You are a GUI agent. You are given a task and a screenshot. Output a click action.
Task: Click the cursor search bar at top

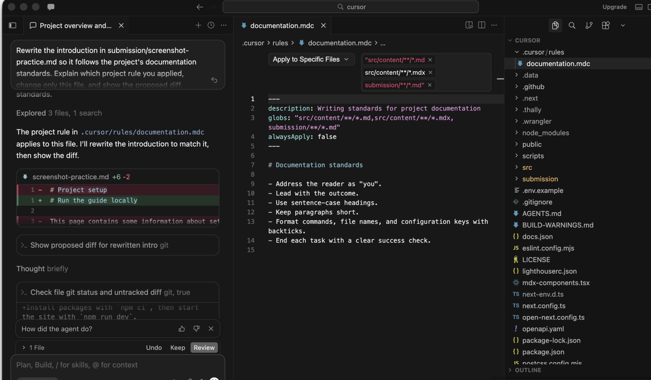click(x=350, y=7)
